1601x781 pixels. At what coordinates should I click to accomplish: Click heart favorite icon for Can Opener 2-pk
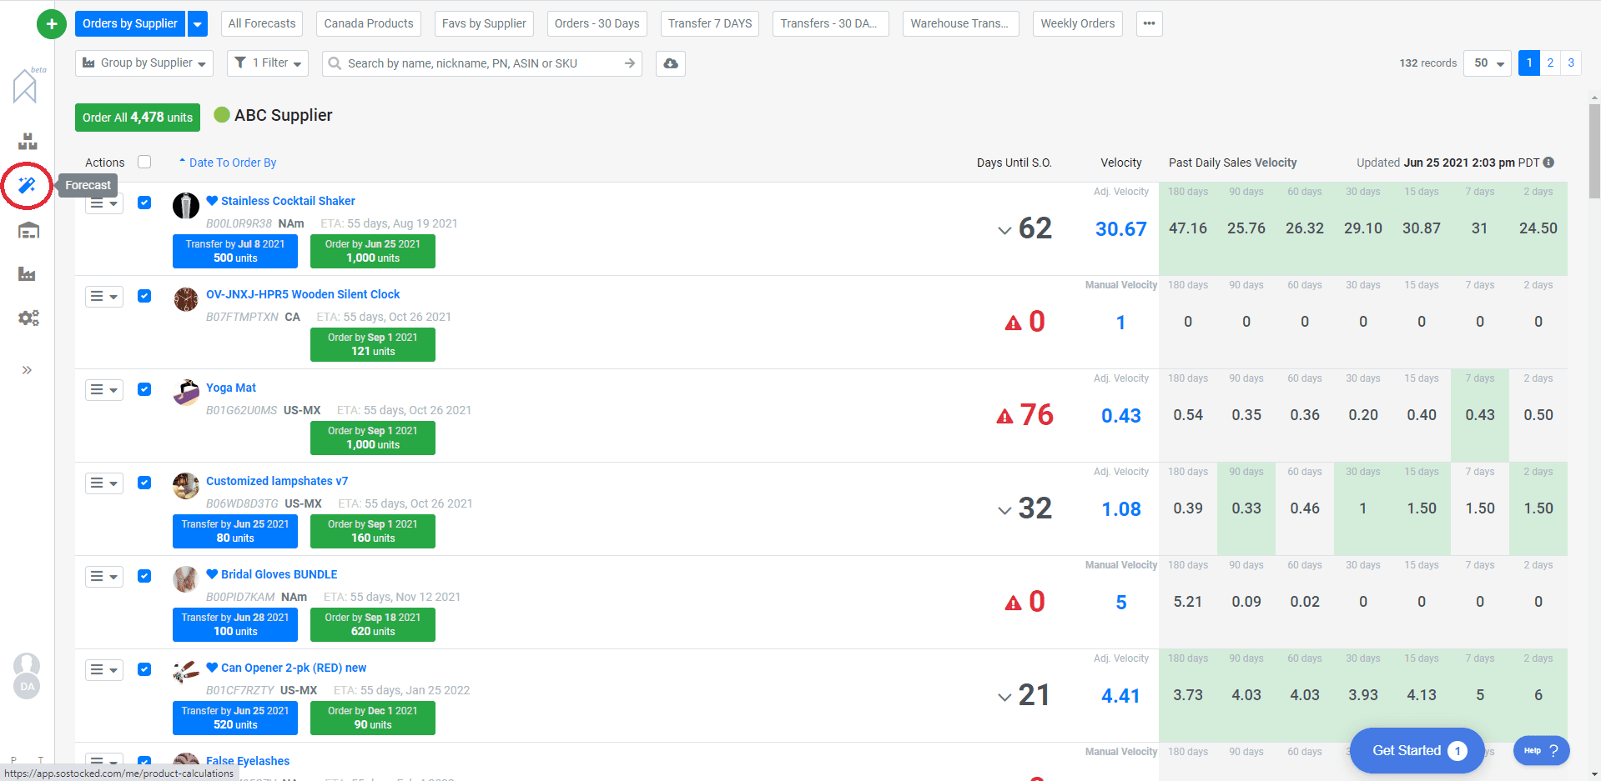tap(212, 668)
